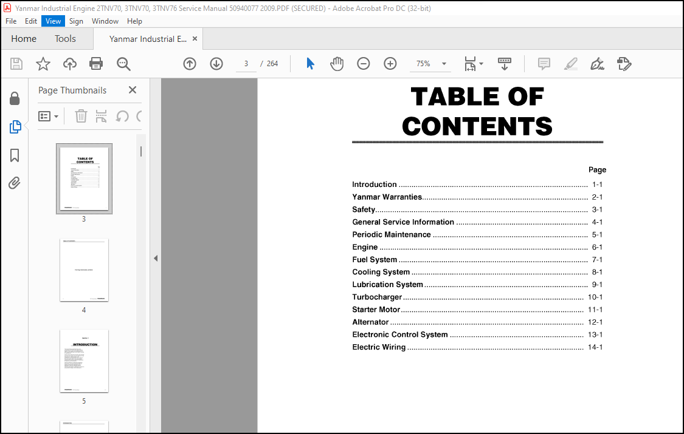This screenshot has height=434, width=684.
Task: Click Electric Wiring contents entry
Action: (477, 347)
